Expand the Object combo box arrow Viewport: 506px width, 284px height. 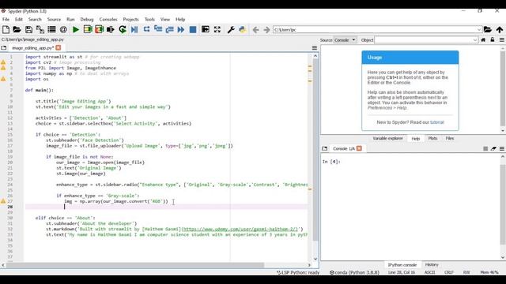[x=474, y=40]
